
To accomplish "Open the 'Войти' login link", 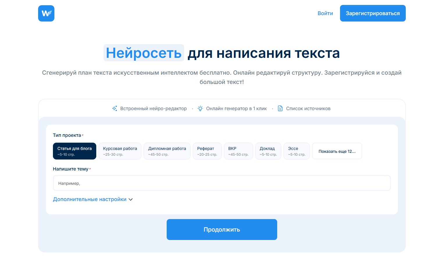I will (325, 13).
